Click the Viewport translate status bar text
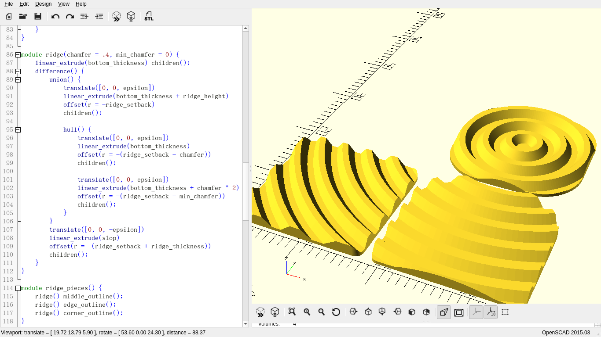601x337 pixels. pyautogui.click(x=103, y=333)
